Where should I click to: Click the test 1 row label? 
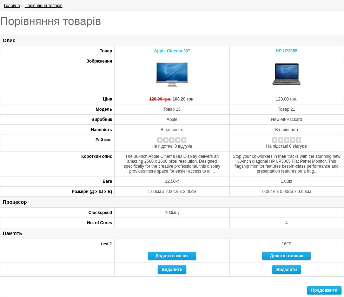pyautogui.click(x=106, y=244)
